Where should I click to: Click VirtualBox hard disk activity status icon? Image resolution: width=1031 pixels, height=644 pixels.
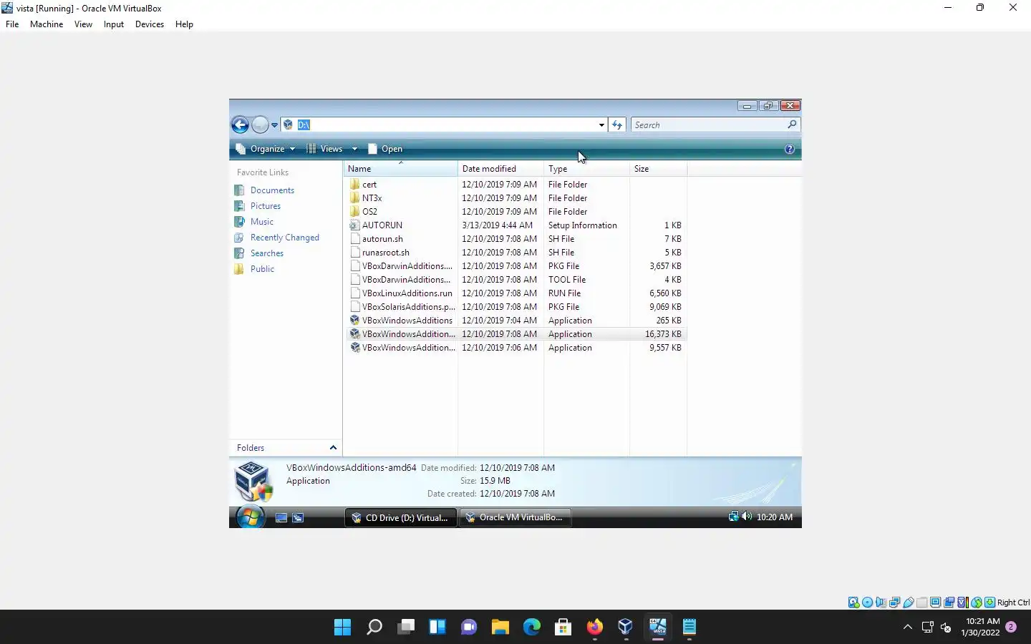853,602
